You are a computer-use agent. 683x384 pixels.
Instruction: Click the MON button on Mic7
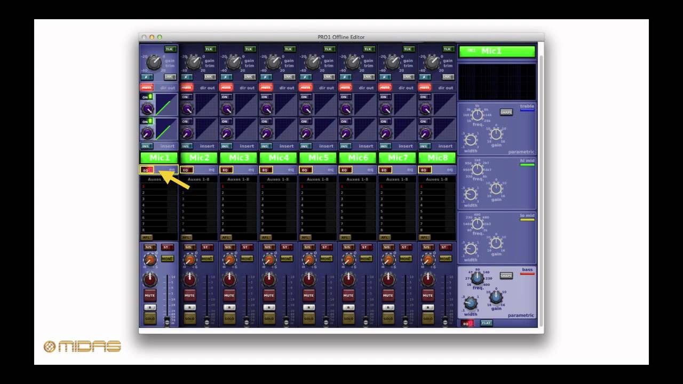(405, 259)
